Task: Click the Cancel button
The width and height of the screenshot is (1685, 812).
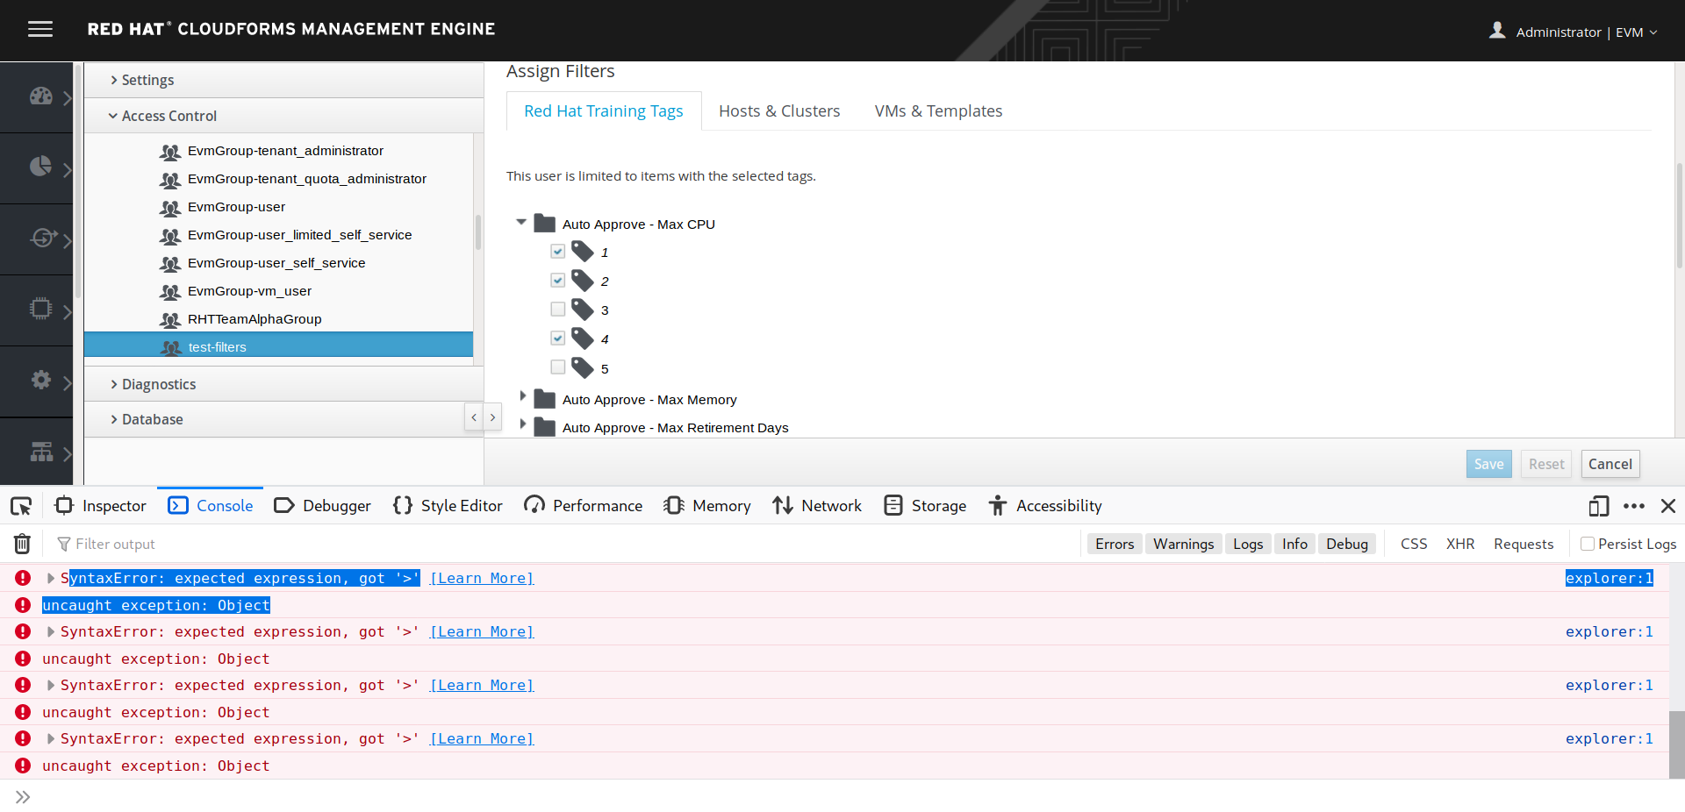Action: click(x=1610, y=464)
